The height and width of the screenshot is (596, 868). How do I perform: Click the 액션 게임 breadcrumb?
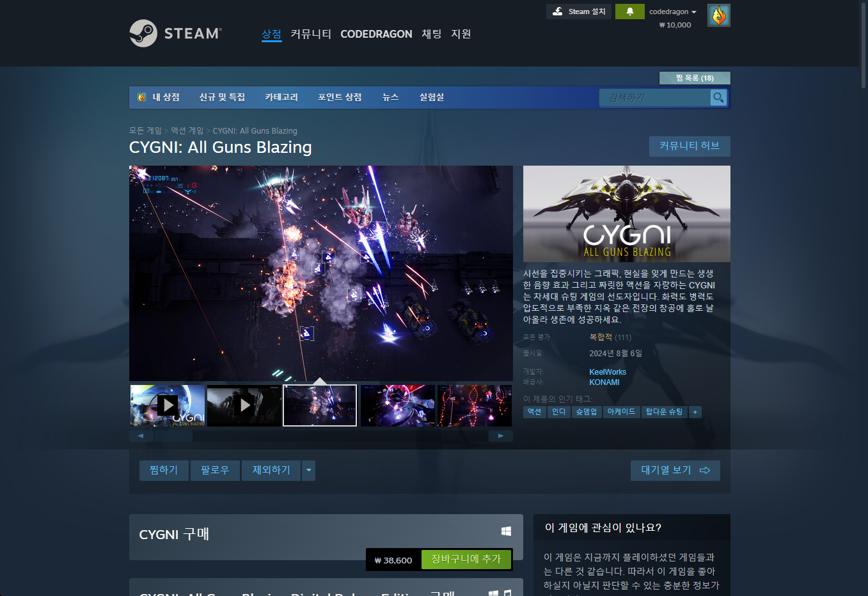coord(187,130)
